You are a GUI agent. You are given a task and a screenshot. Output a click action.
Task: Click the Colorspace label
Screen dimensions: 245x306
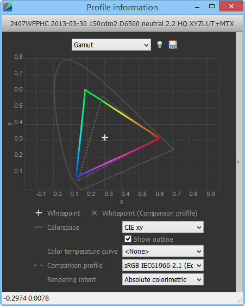coord(63,228)
